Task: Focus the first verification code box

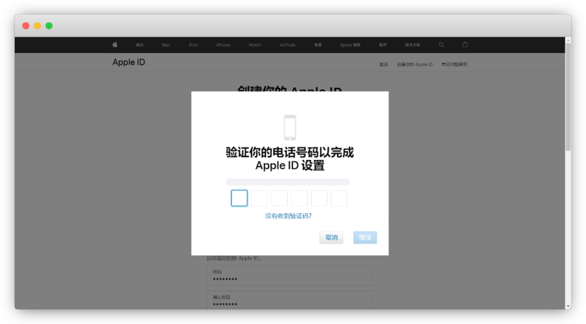Action: [x=239, y=198]
